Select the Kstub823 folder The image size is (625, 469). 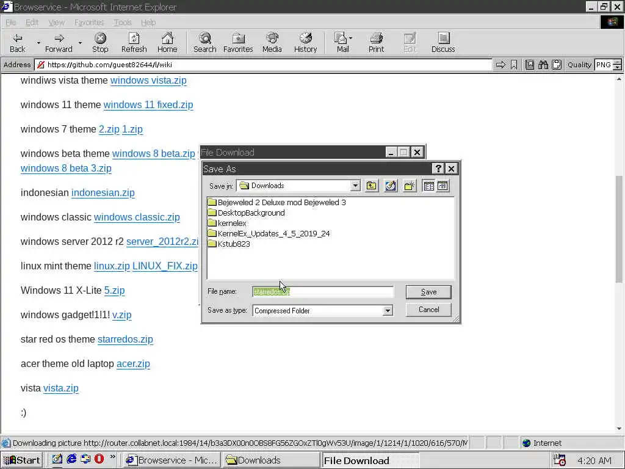point(229,244)
